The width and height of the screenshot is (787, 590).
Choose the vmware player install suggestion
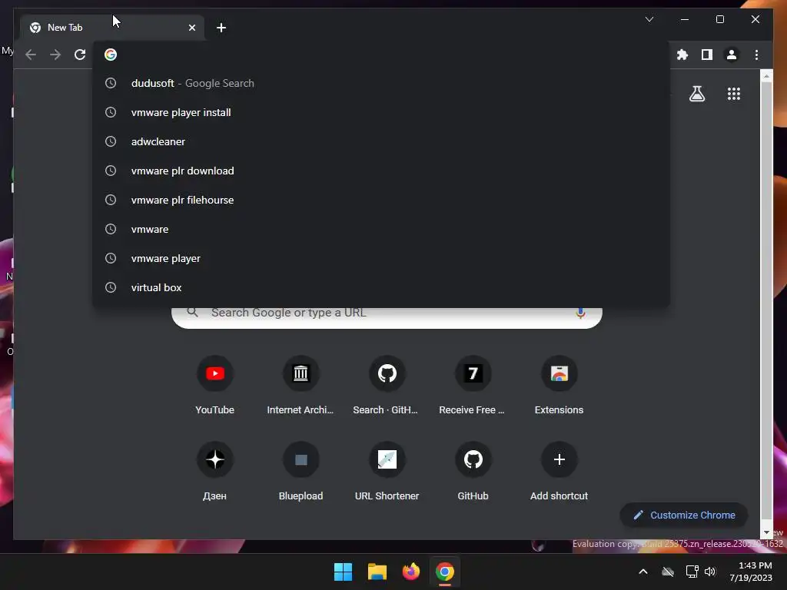click(381, 112)
